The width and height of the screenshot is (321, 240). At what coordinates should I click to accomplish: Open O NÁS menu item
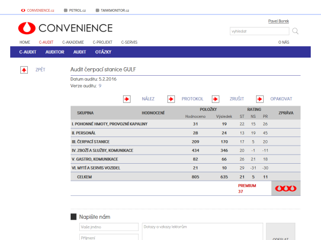pos(284,42)
